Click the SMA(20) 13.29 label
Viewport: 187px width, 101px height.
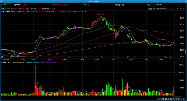pos(37,11)
